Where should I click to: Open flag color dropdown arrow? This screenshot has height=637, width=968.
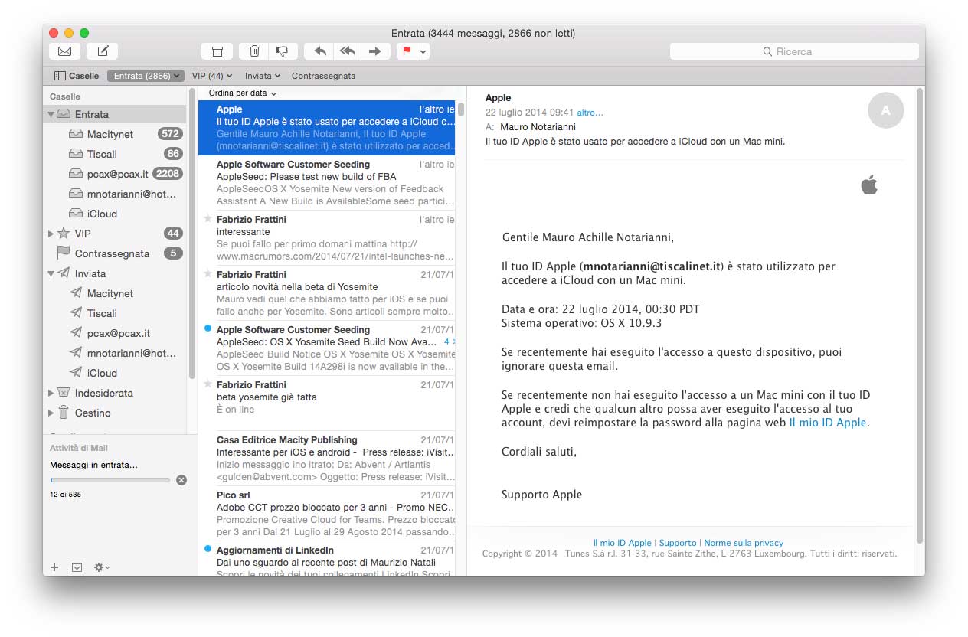(x=423, y=51)
